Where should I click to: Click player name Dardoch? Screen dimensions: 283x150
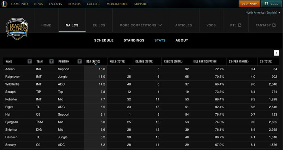[x=11, y=137]
